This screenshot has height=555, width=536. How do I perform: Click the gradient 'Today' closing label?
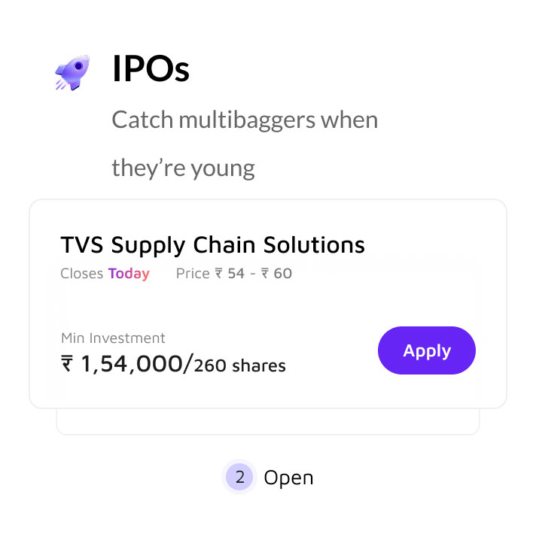(x=129, y=274)
